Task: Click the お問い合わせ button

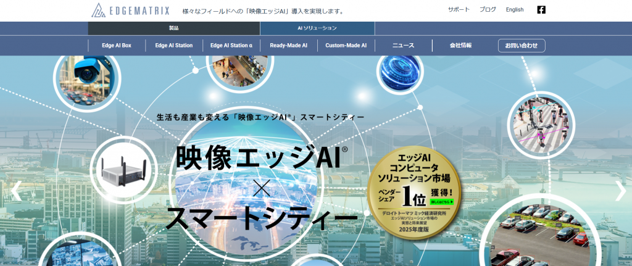Action: tap(522, 46)
